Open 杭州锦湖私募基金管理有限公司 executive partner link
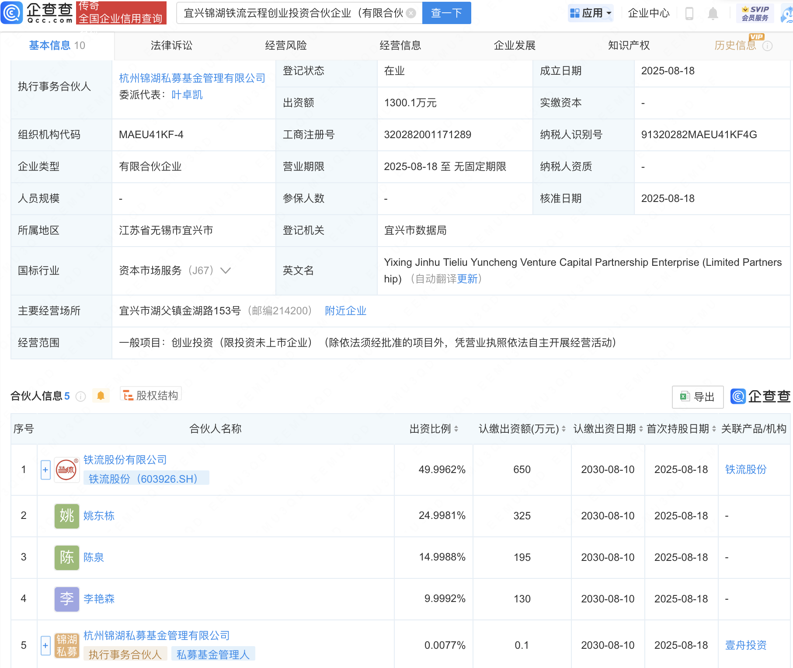The height and width of the screenshot is (668, 793). click(192, 78)
